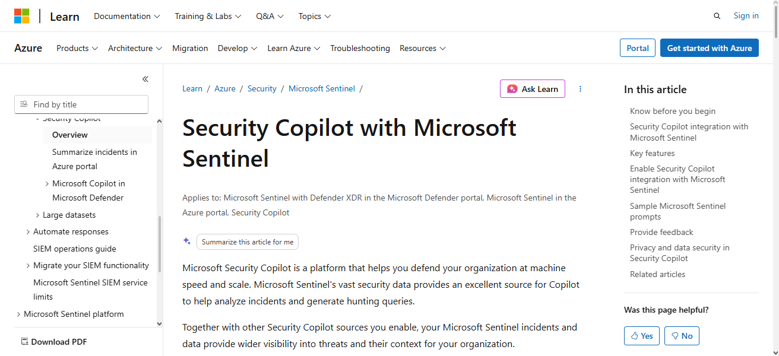The height and width of the screenshot is (356, 779).
Task: Collapse the sidebar using the double chevron
Action: click(145, 79)
